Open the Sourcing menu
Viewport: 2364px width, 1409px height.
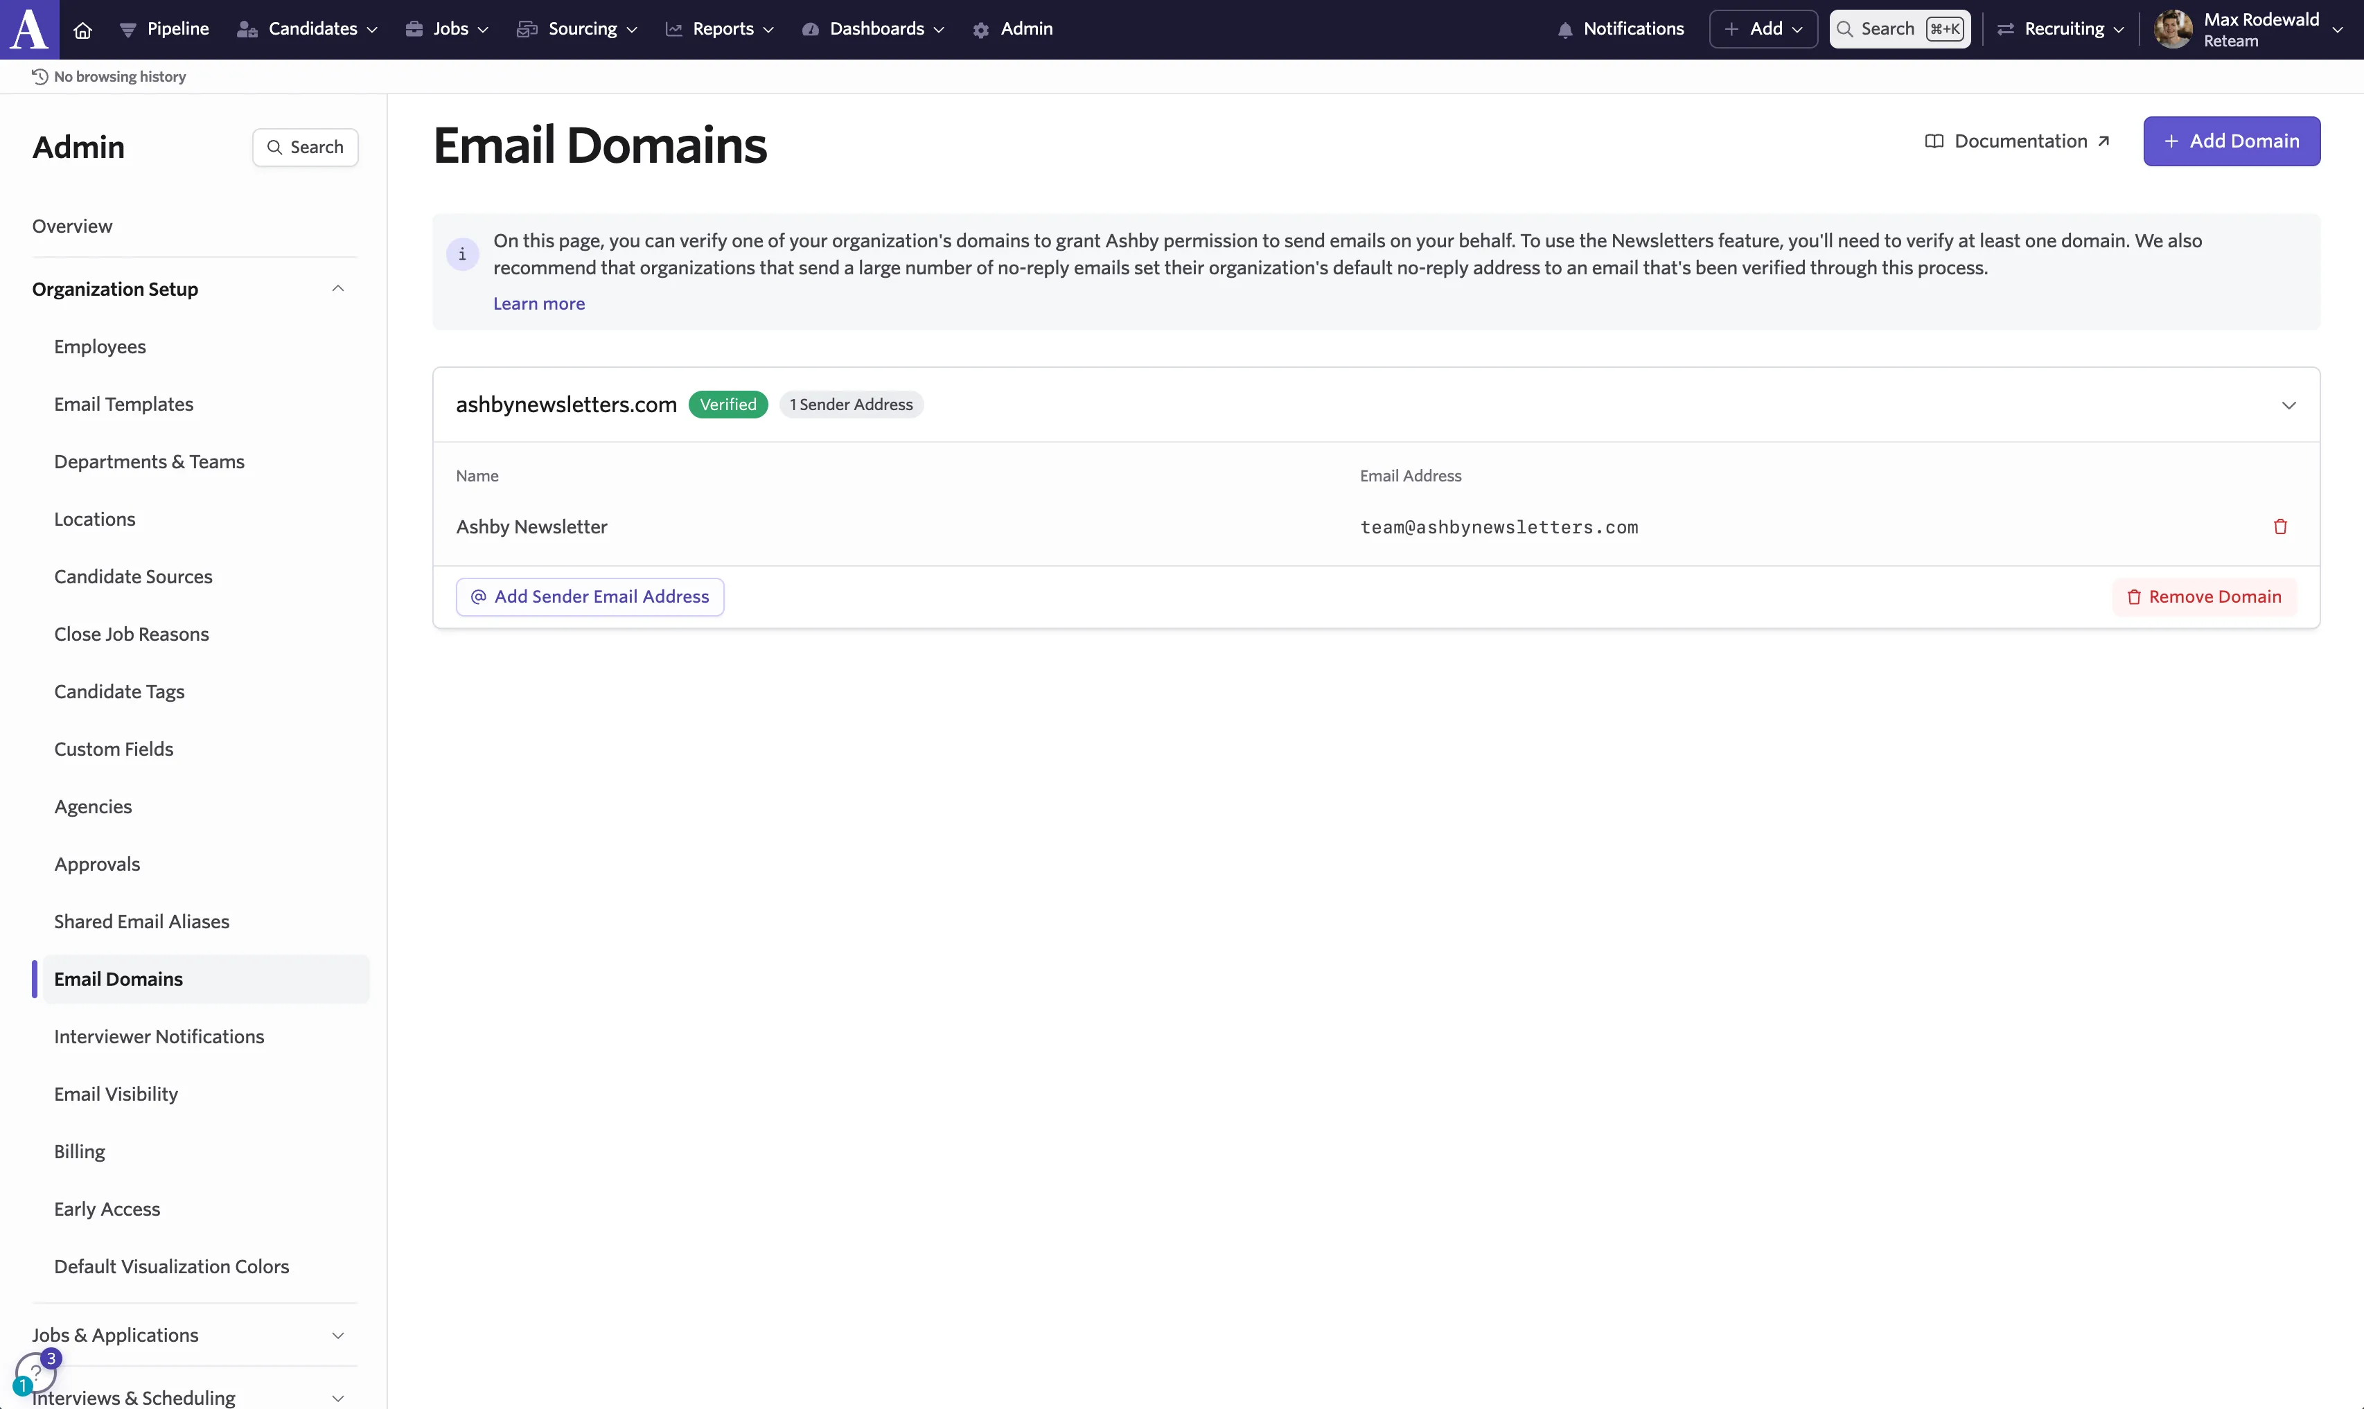576,29
